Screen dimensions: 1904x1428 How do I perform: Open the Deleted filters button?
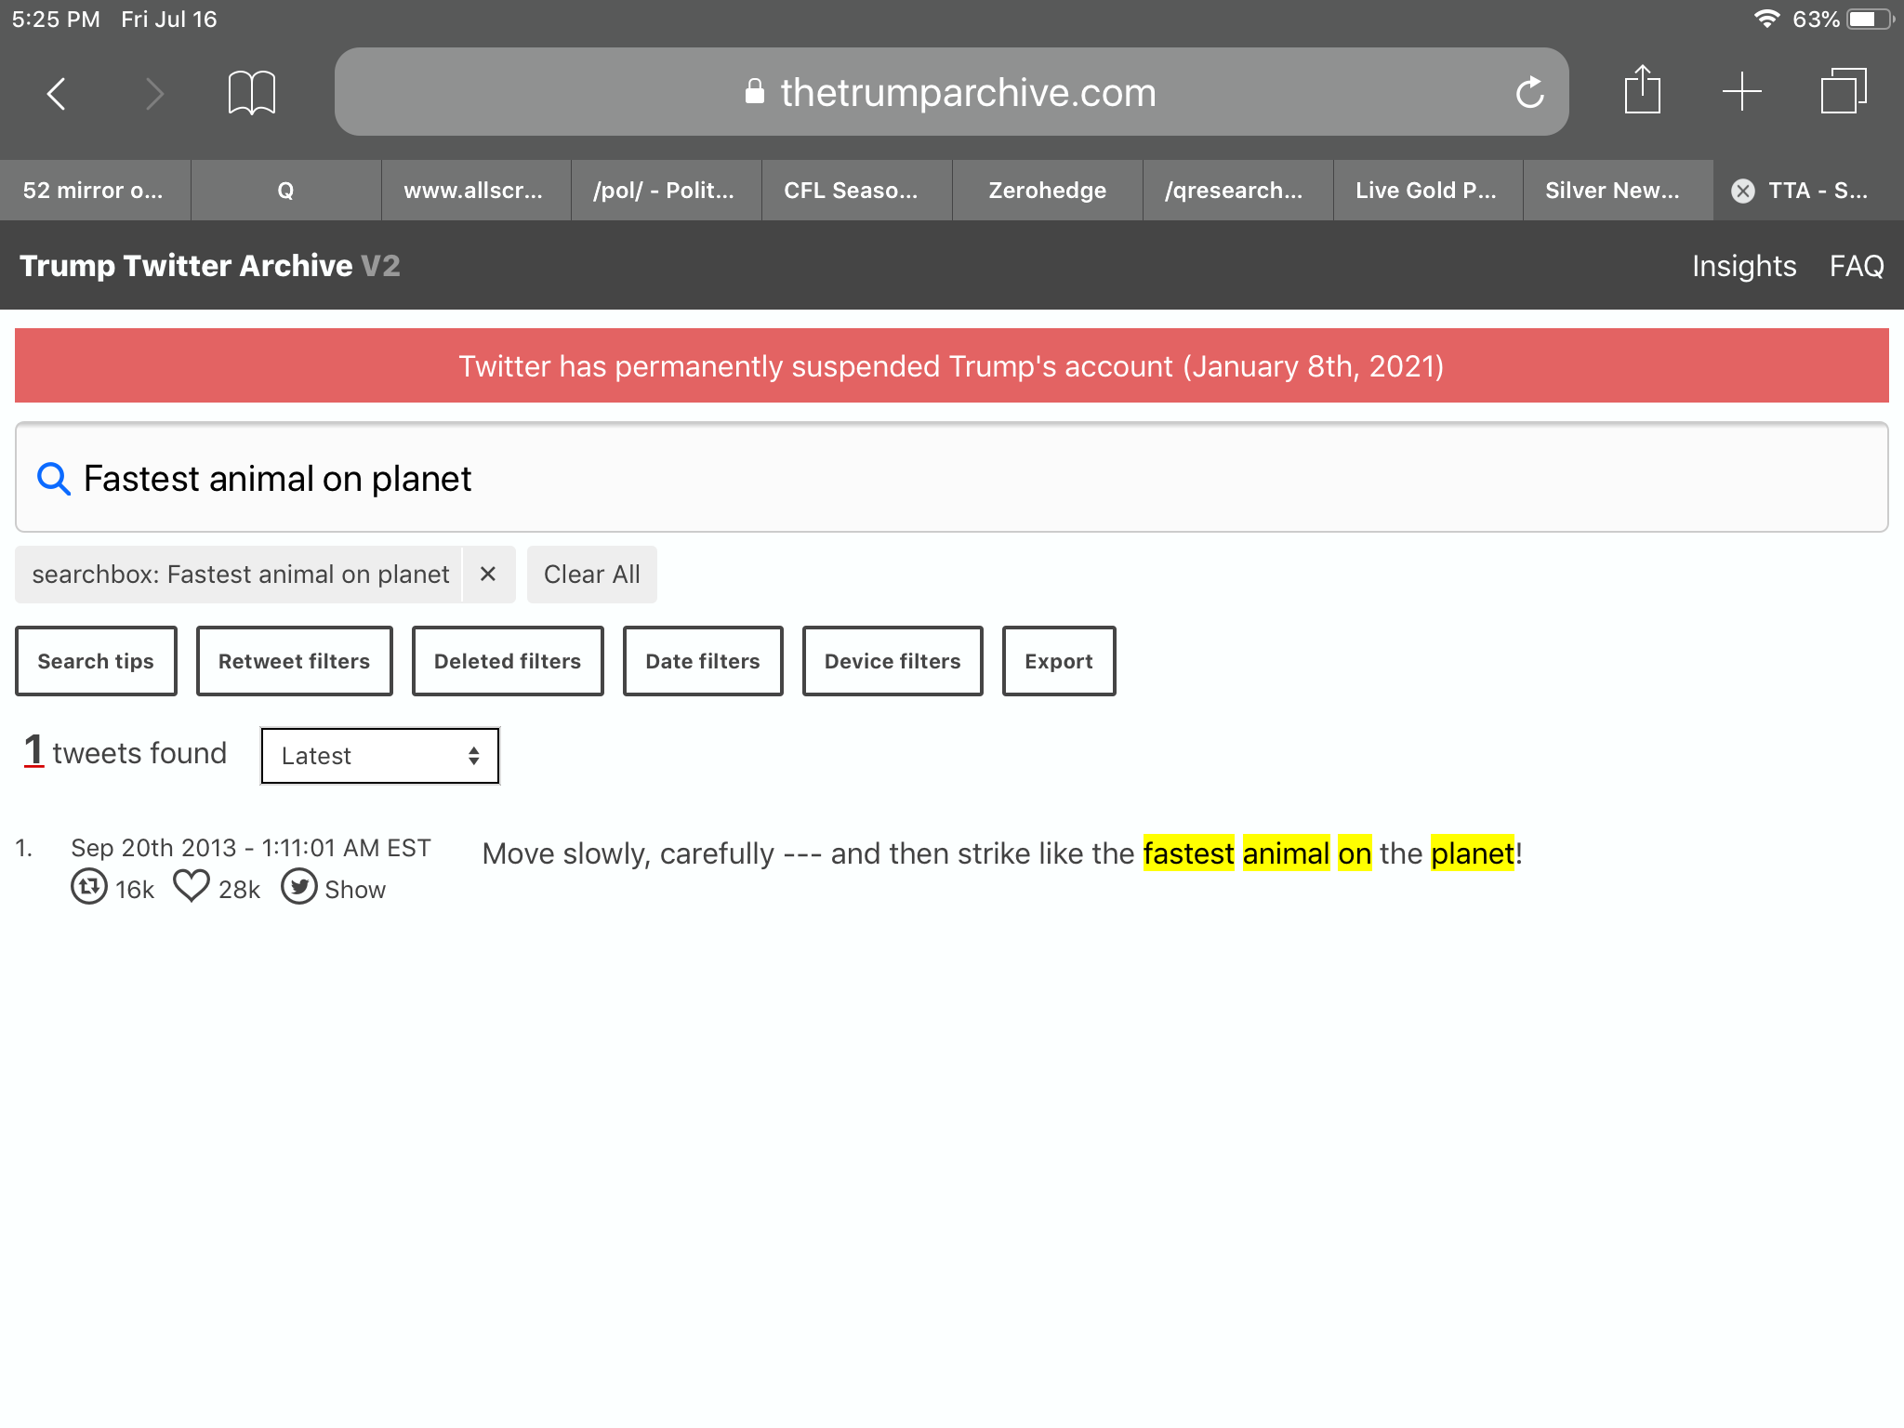[508, 661]
